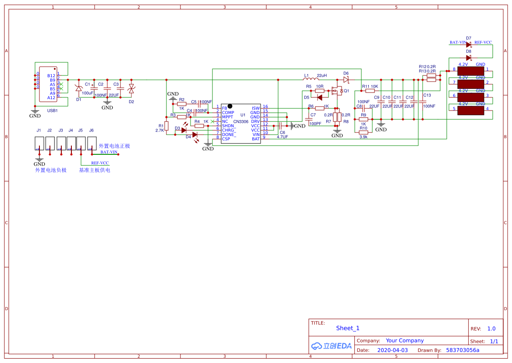This screenshot has height=363, width=512.
Task: Select the D3 LED symbol
Action: tap(184, 130)
